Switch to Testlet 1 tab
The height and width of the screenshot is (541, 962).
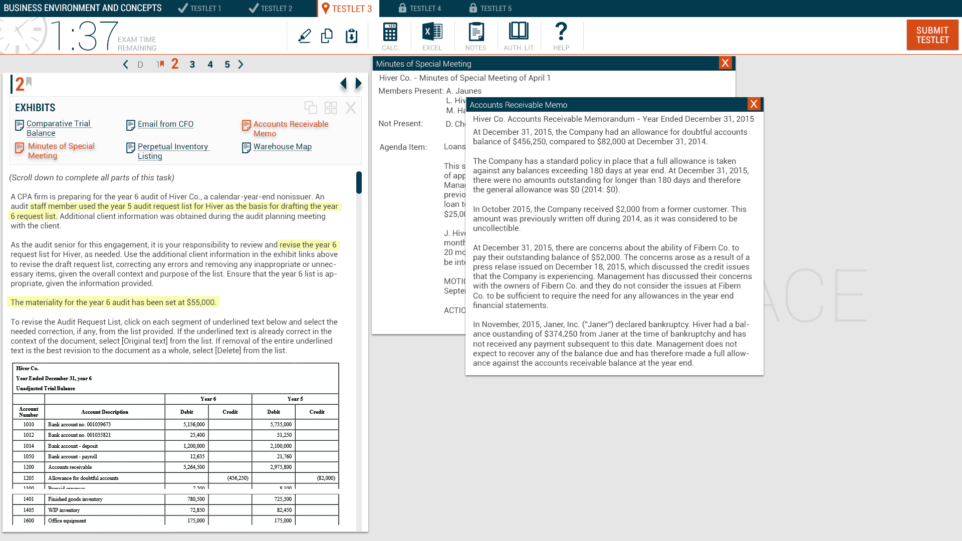[199, 9]
